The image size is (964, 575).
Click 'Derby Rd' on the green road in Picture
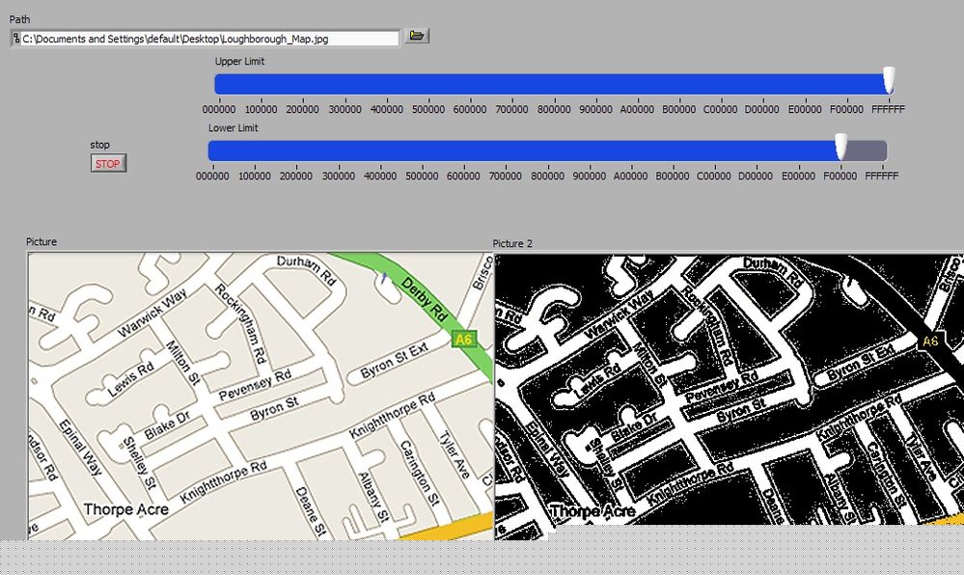pyautogui.click(x=425, y=299)
